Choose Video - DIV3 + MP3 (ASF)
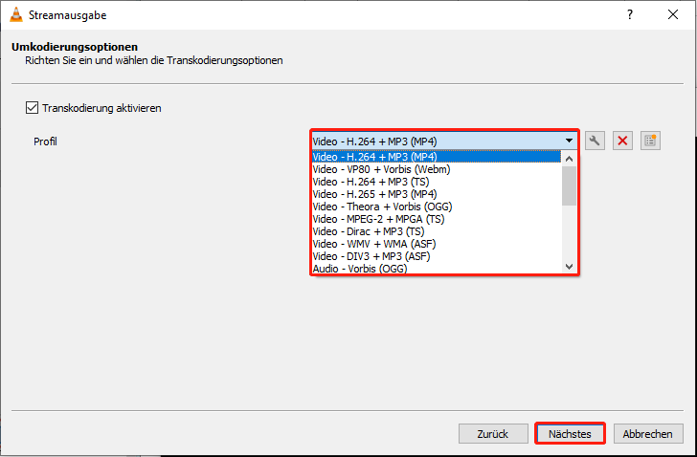Screen dimensions: 697x457 click(x=436, y=256)
